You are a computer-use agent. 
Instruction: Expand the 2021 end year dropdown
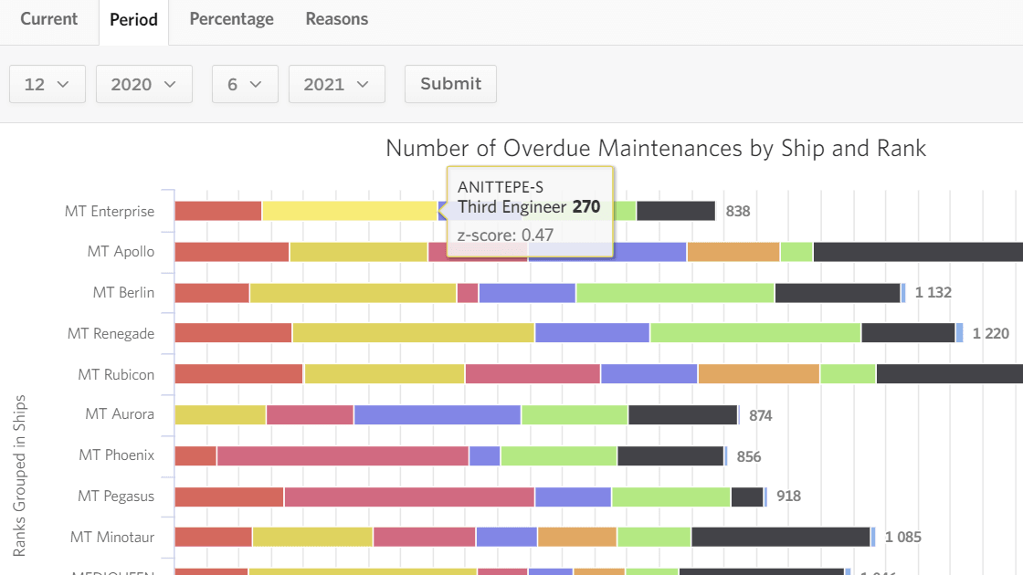click(x=337, y=84)
